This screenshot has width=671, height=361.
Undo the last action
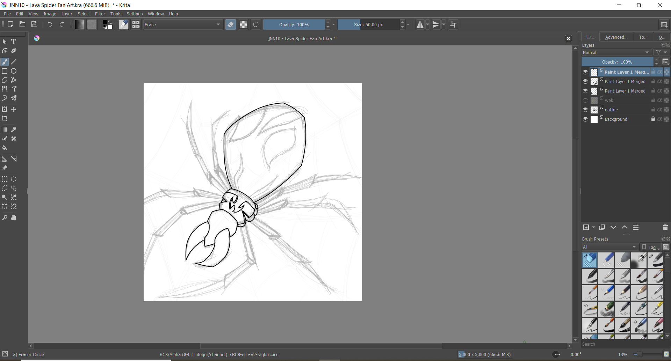pos(50,24)
